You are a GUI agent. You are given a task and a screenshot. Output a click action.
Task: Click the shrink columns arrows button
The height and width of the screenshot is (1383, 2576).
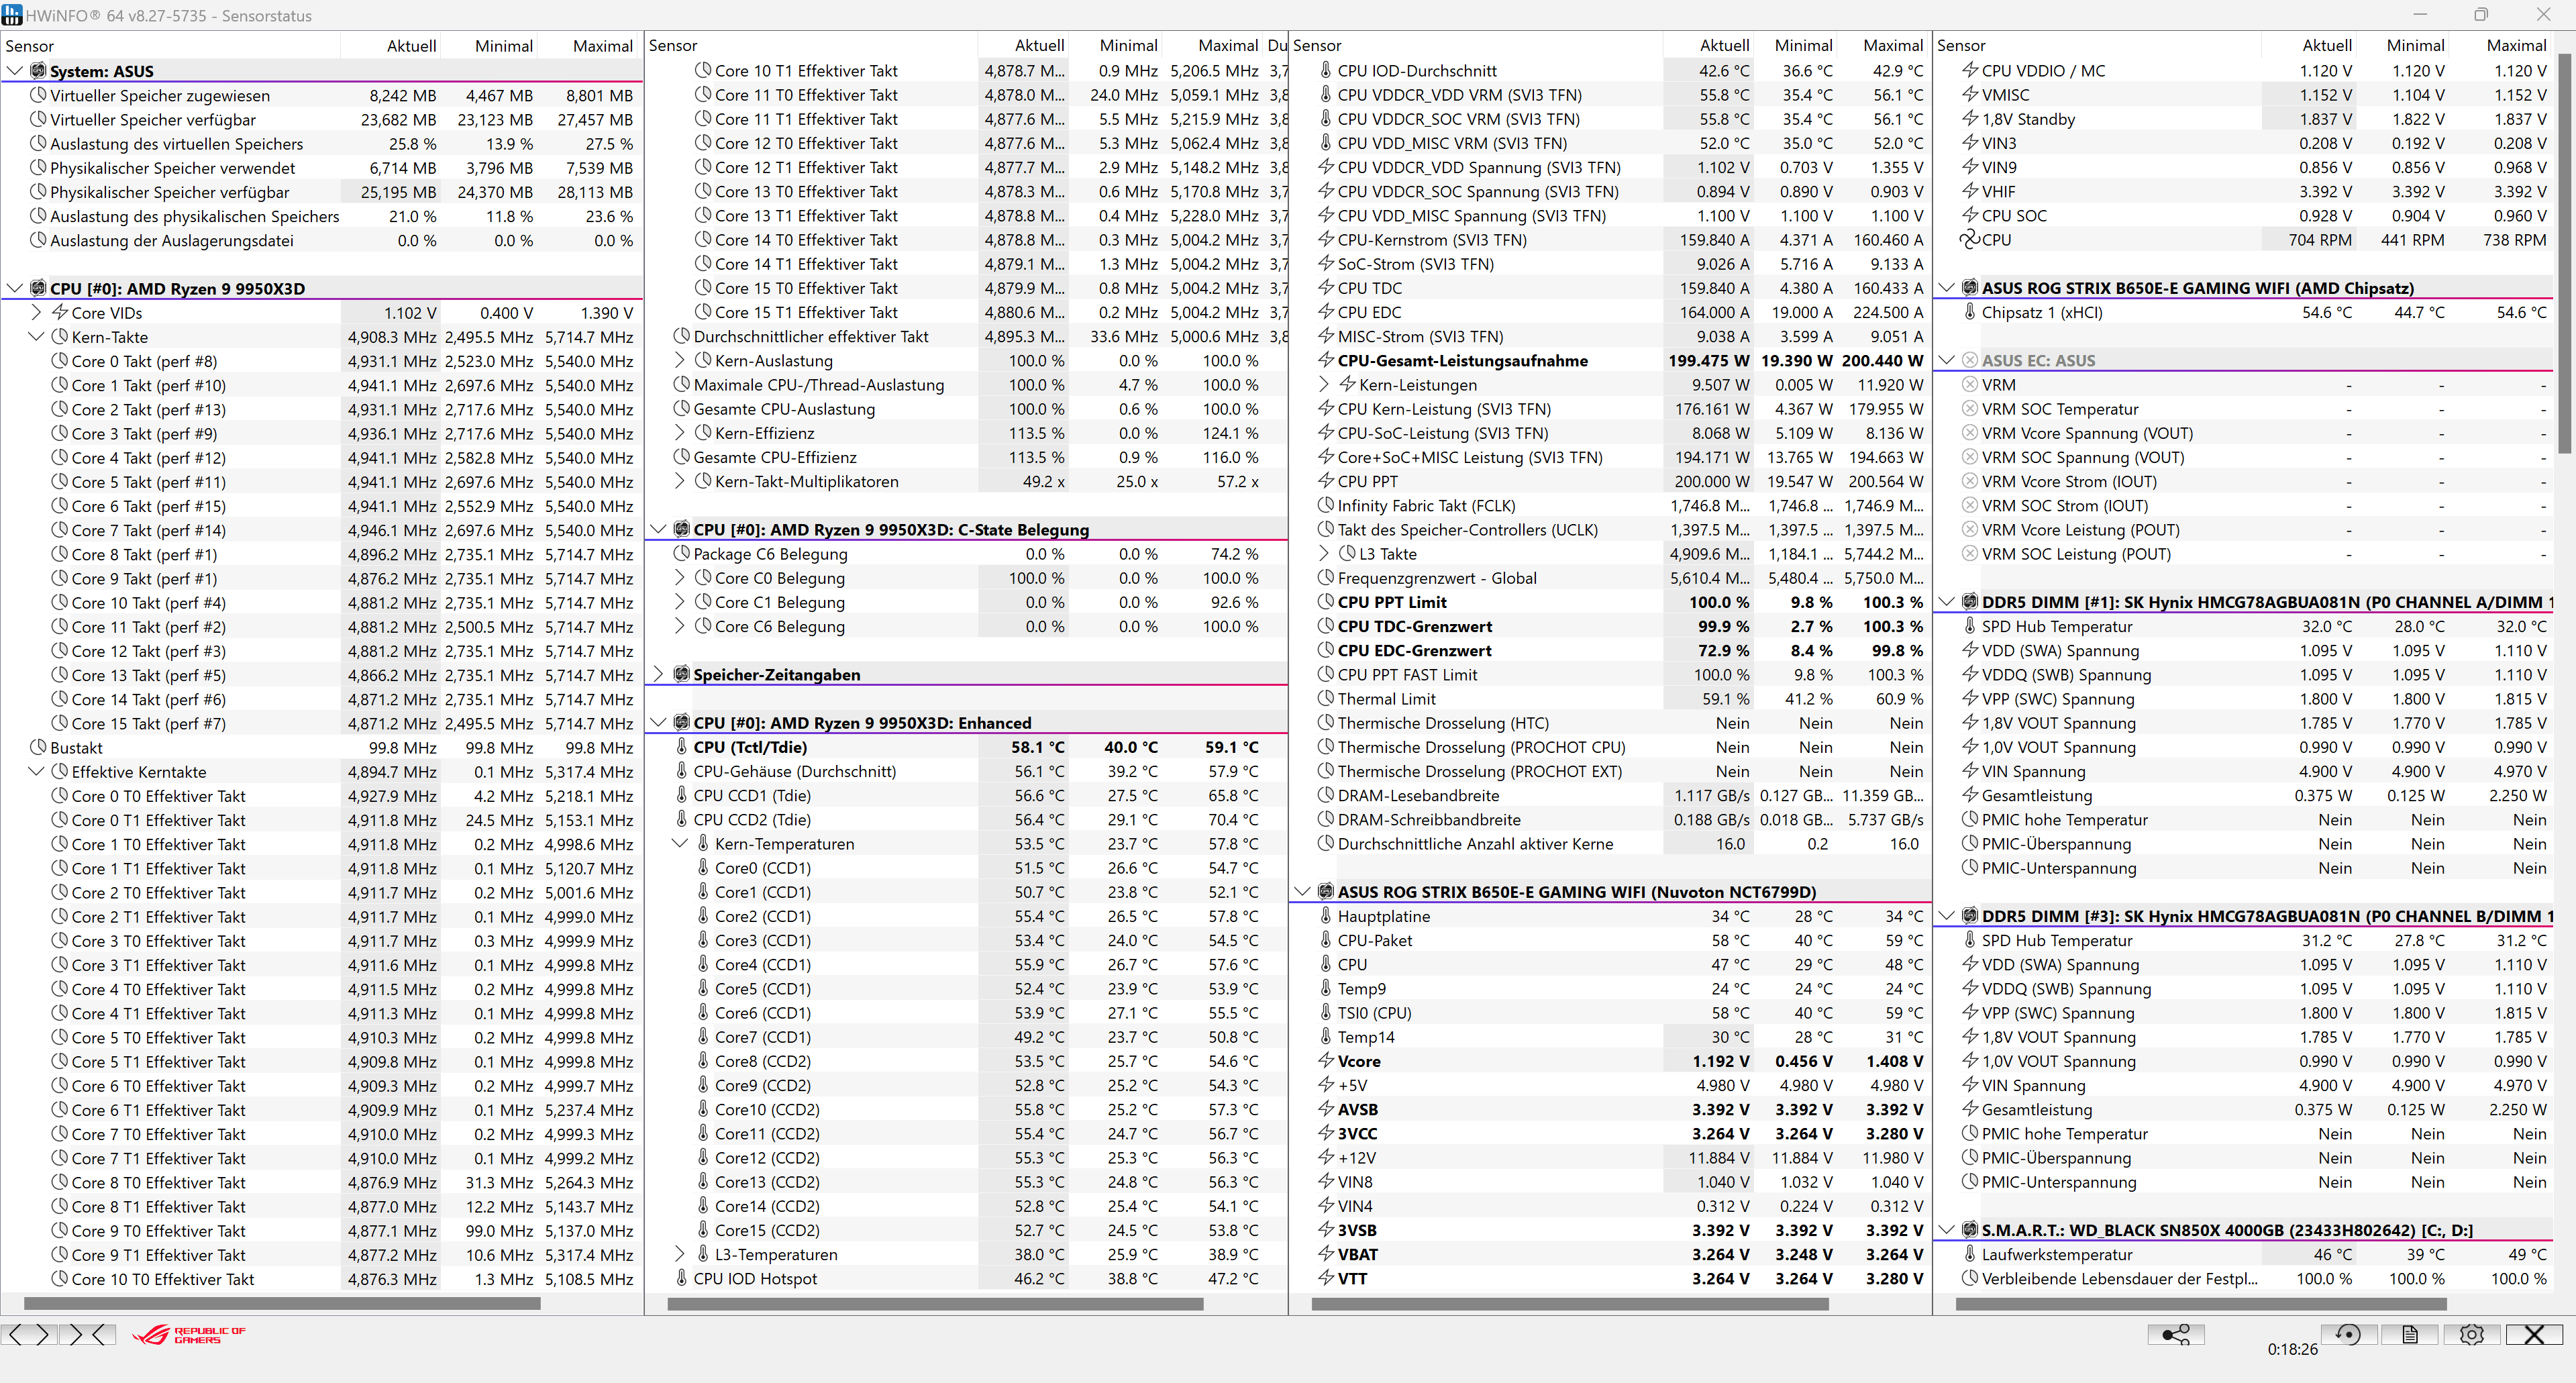(87, 1334)
